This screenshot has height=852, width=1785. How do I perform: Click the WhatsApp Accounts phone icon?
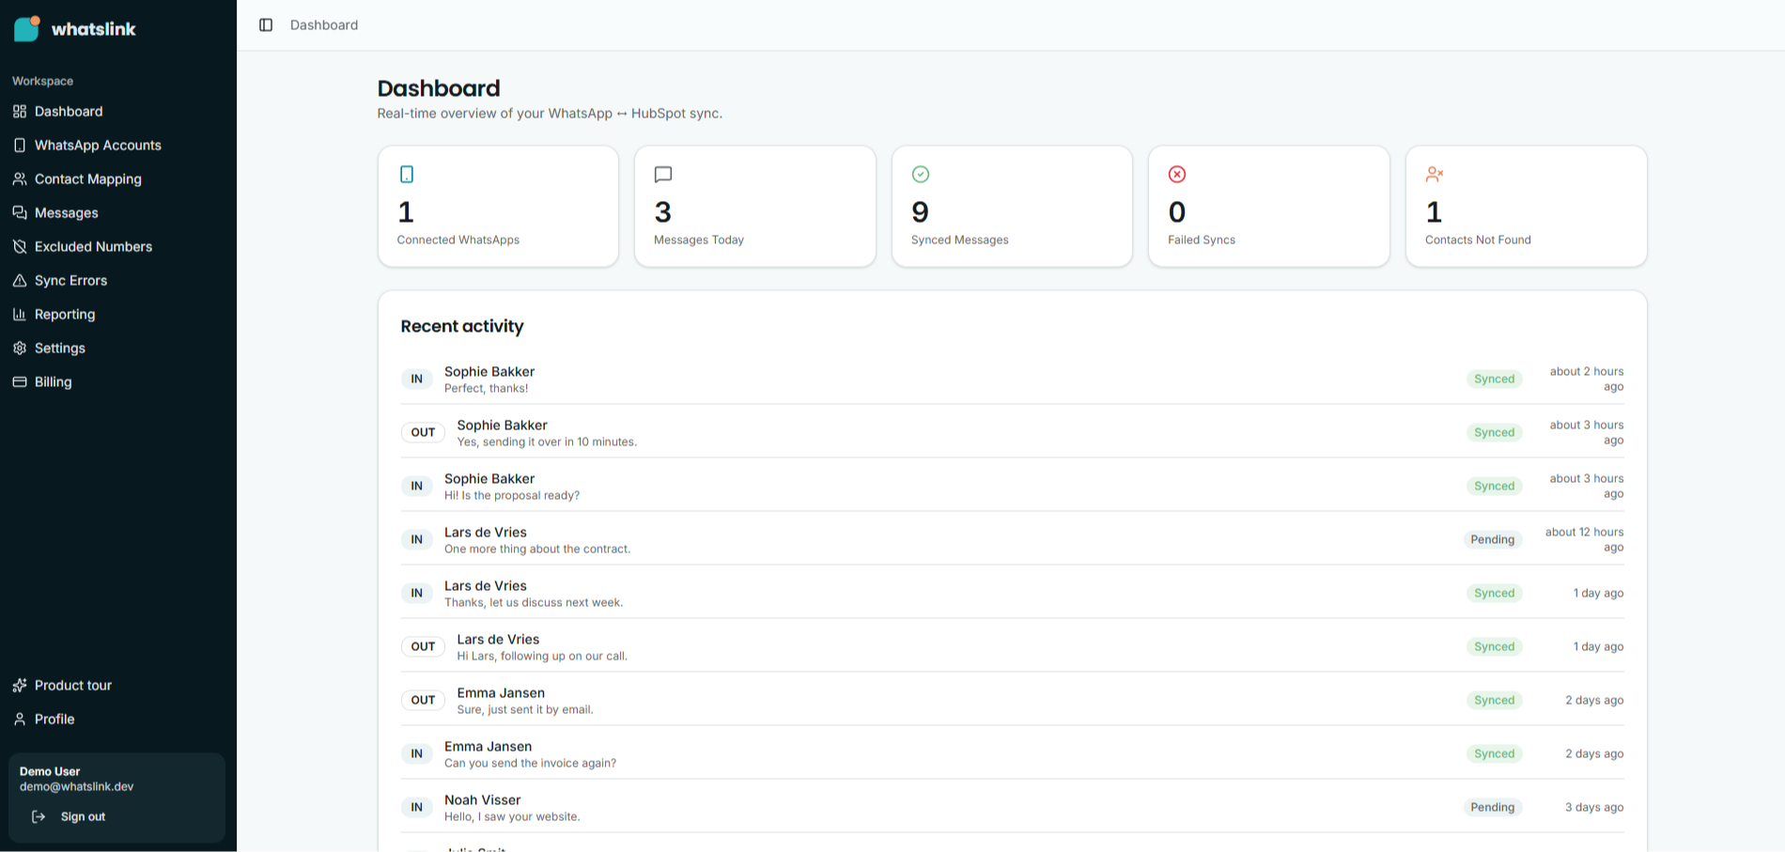click(x=20, y=145)
